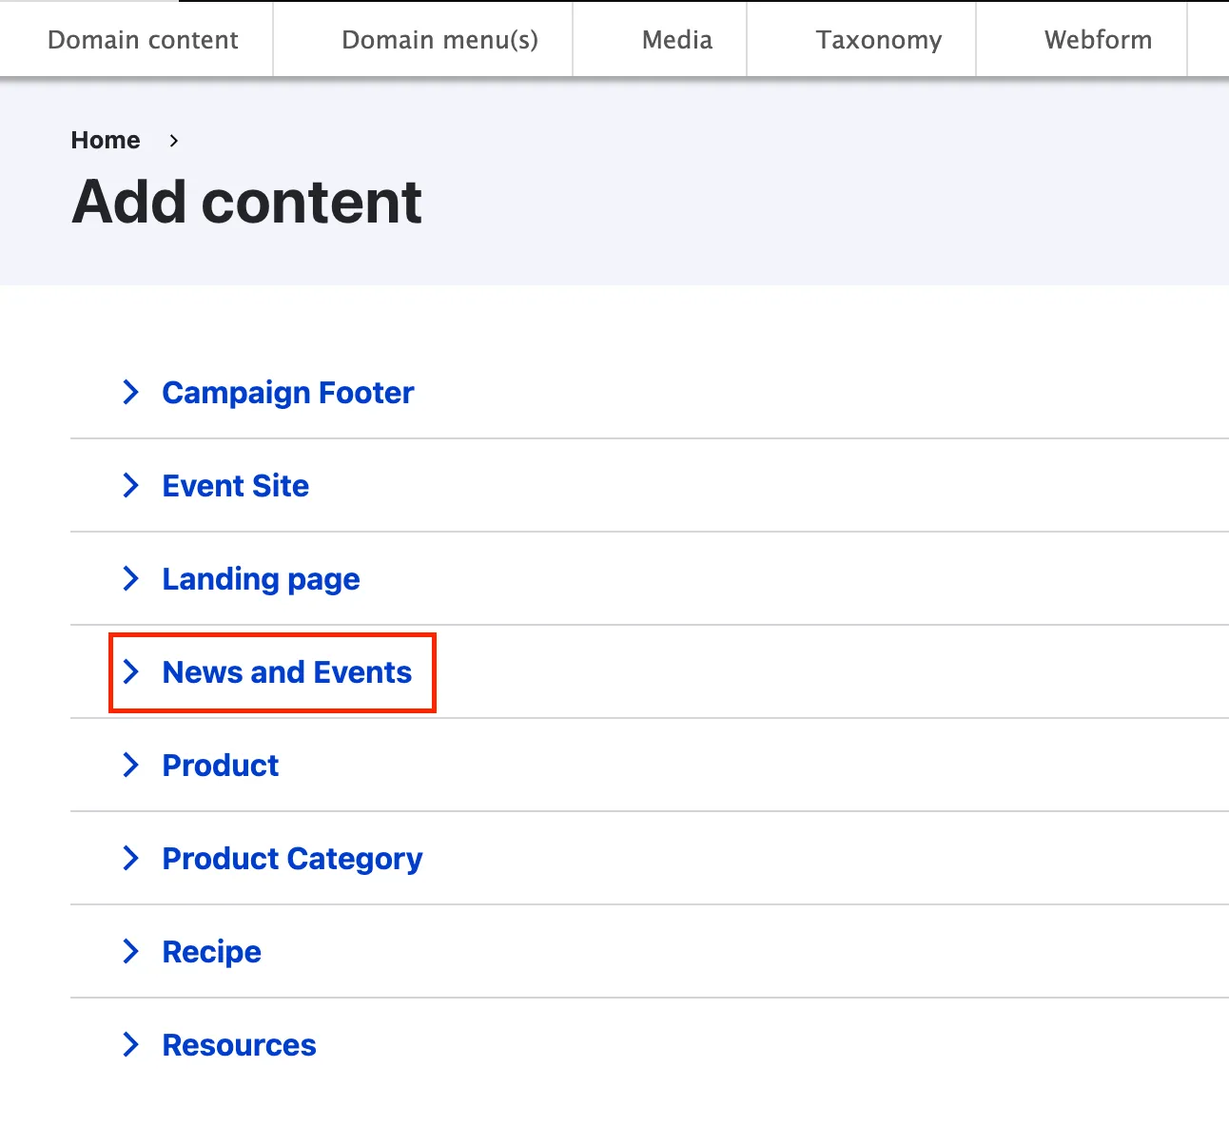The width and height of the screenshot is (1229, 1145).
Task: Select the Webform tab
Action: [1098, 40]
